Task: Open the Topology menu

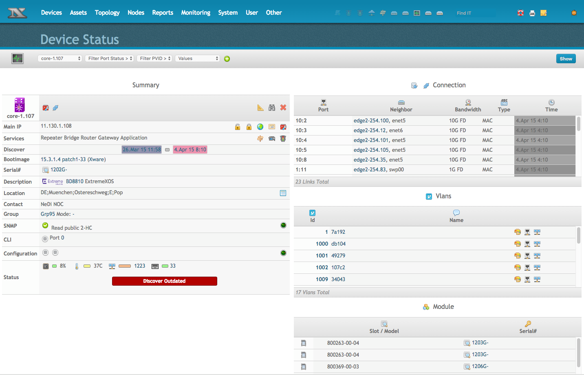Action: 107,13
